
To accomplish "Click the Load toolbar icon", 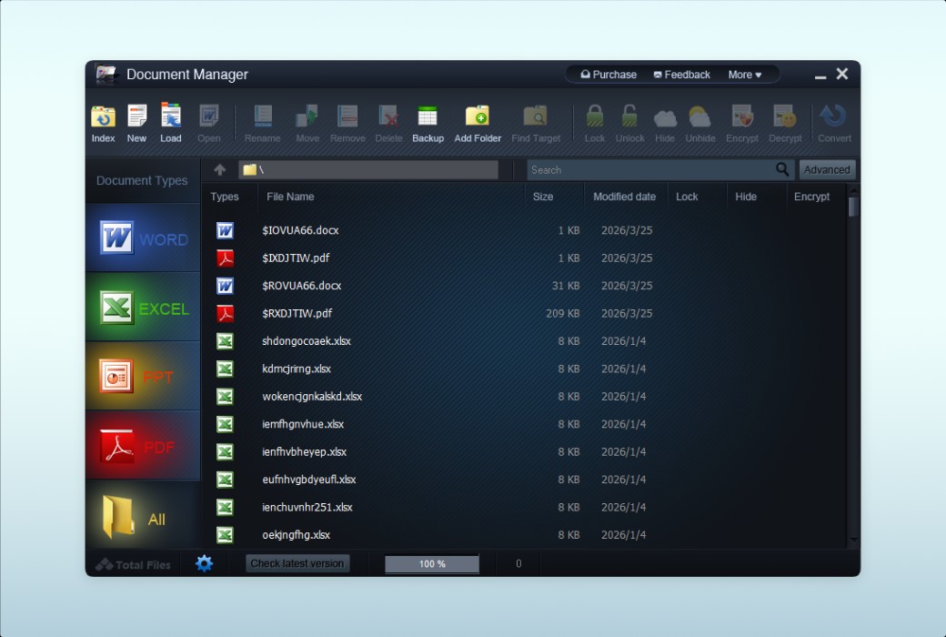I will click(x=171, y=123).
